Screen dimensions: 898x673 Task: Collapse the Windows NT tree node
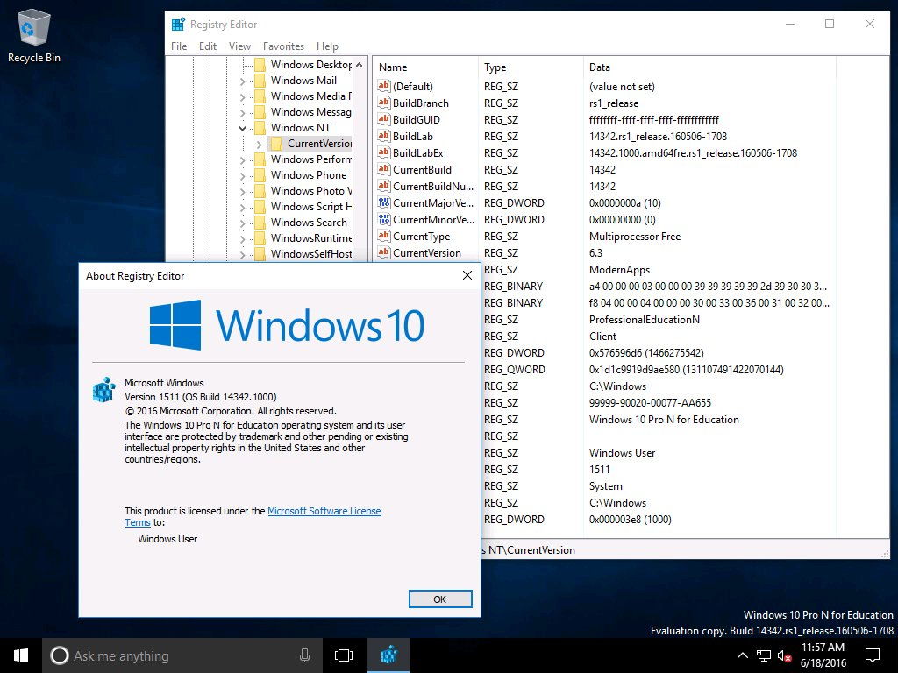[x=243, y=128]
